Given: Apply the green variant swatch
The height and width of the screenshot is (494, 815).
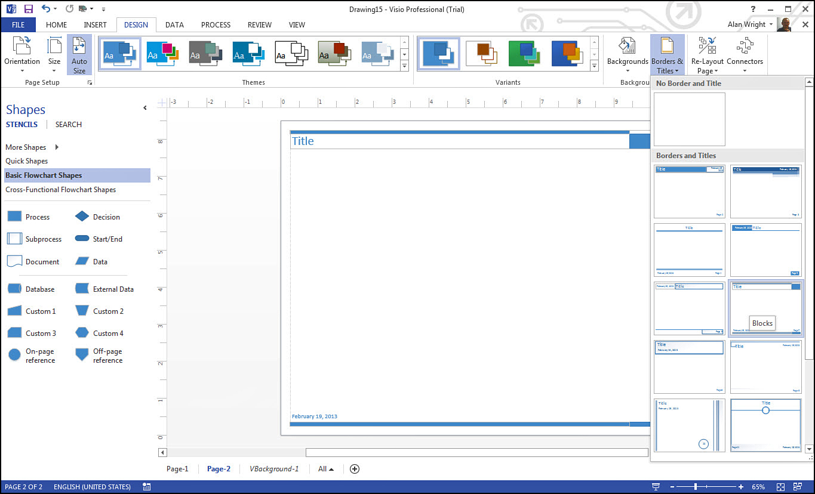Looking at the screenshot, I should click(x=525, y=54).
